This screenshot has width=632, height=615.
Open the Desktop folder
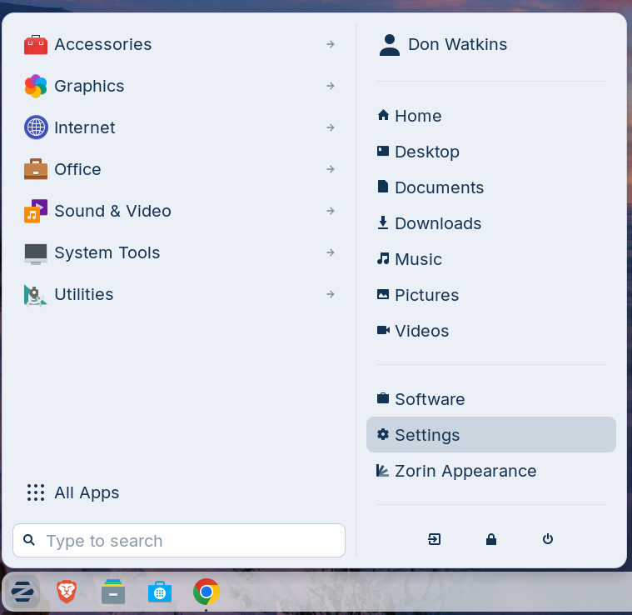coord(427,152)
